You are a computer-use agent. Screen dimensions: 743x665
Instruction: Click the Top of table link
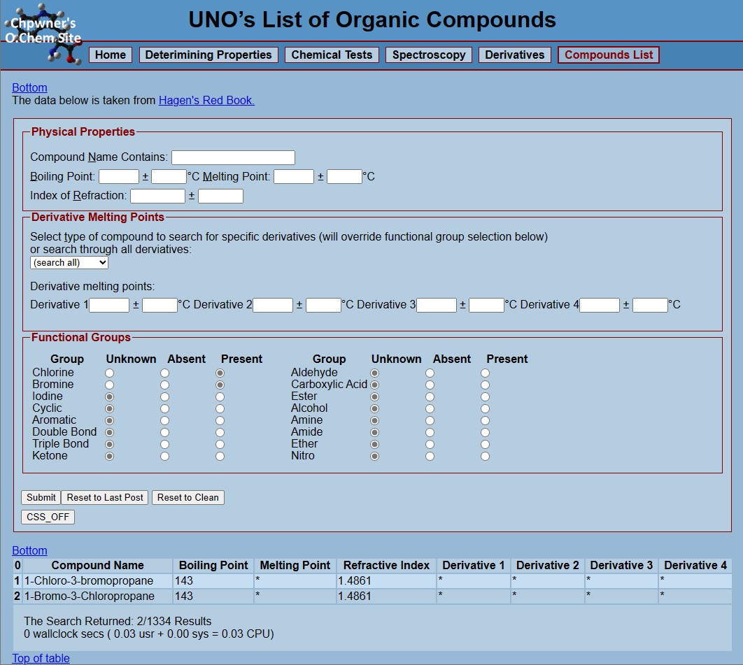pos(40,658)
